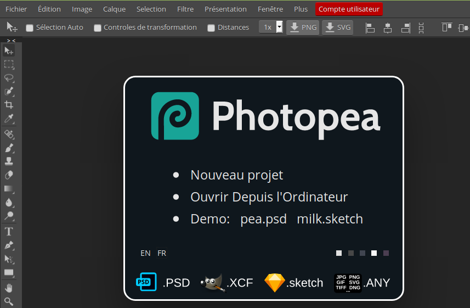The height and width of the screenshot is (308, 470).
Task: Collapse the toolbar using top arrows
Action: tap(11, 40)
